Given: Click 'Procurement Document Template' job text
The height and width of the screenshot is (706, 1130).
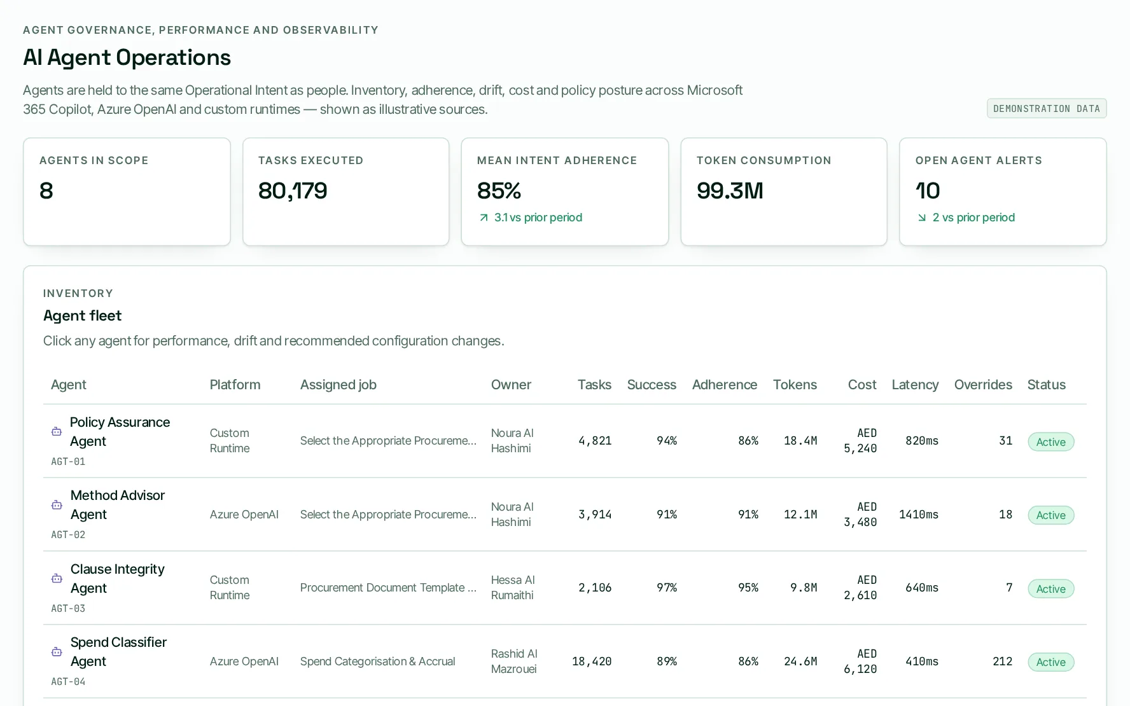Looking at the screenshot, I should click(x=388, y=588).
